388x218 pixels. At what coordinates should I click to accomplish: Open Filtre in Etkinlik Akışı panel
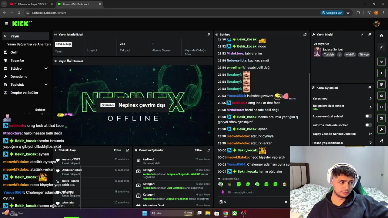click(x=118, y=150)
